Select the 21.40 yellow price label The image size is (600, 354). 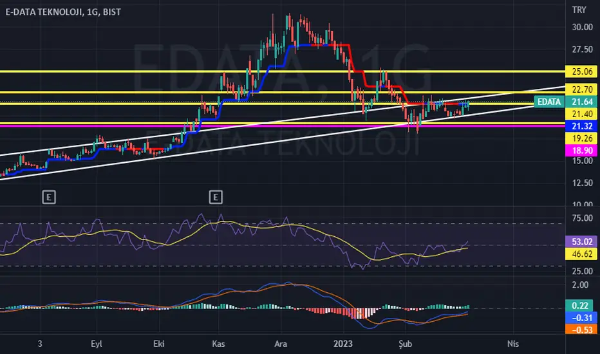tap(581, 114)
